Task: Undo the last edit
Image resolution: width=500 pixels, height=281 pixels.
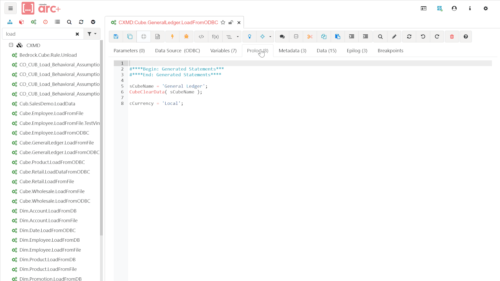Action: [423, 37]
